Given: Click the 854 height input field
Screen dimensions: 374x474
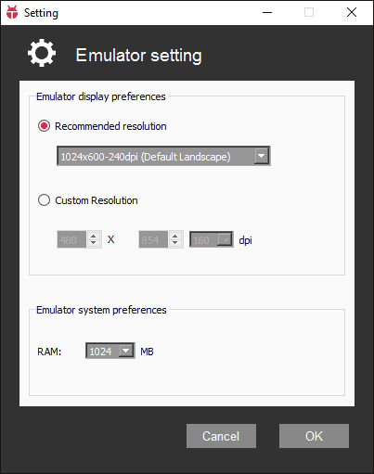Looking at the screenshot, I should 153,239.
